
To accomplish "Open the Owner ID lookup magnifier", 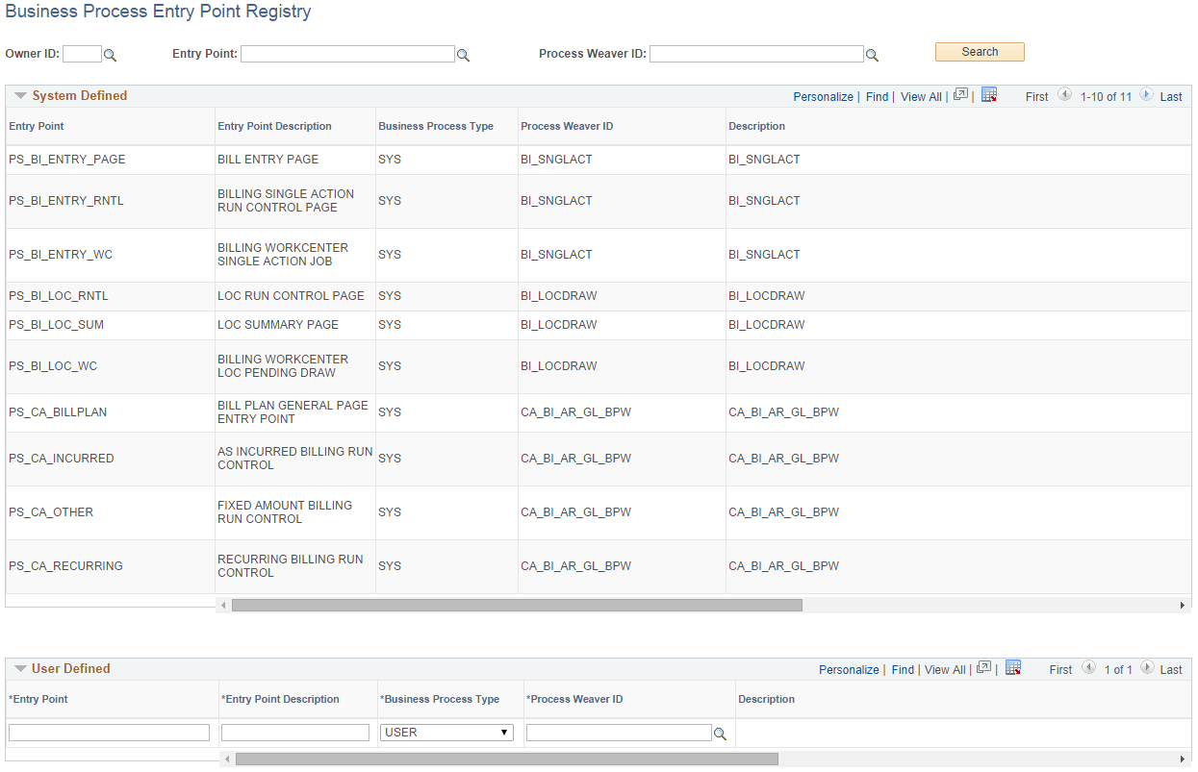I will (109, 54).
